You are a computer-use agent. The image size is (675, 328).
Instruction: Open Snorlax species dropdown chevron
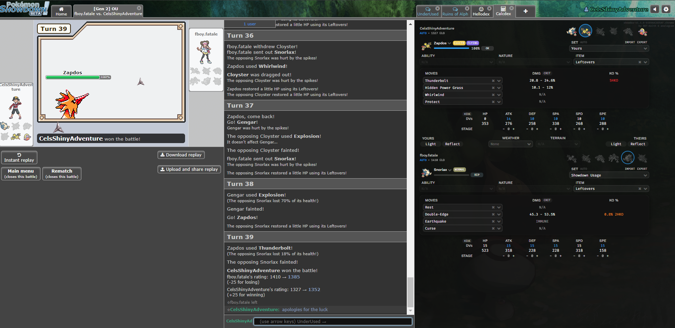[x=450, y=170]
